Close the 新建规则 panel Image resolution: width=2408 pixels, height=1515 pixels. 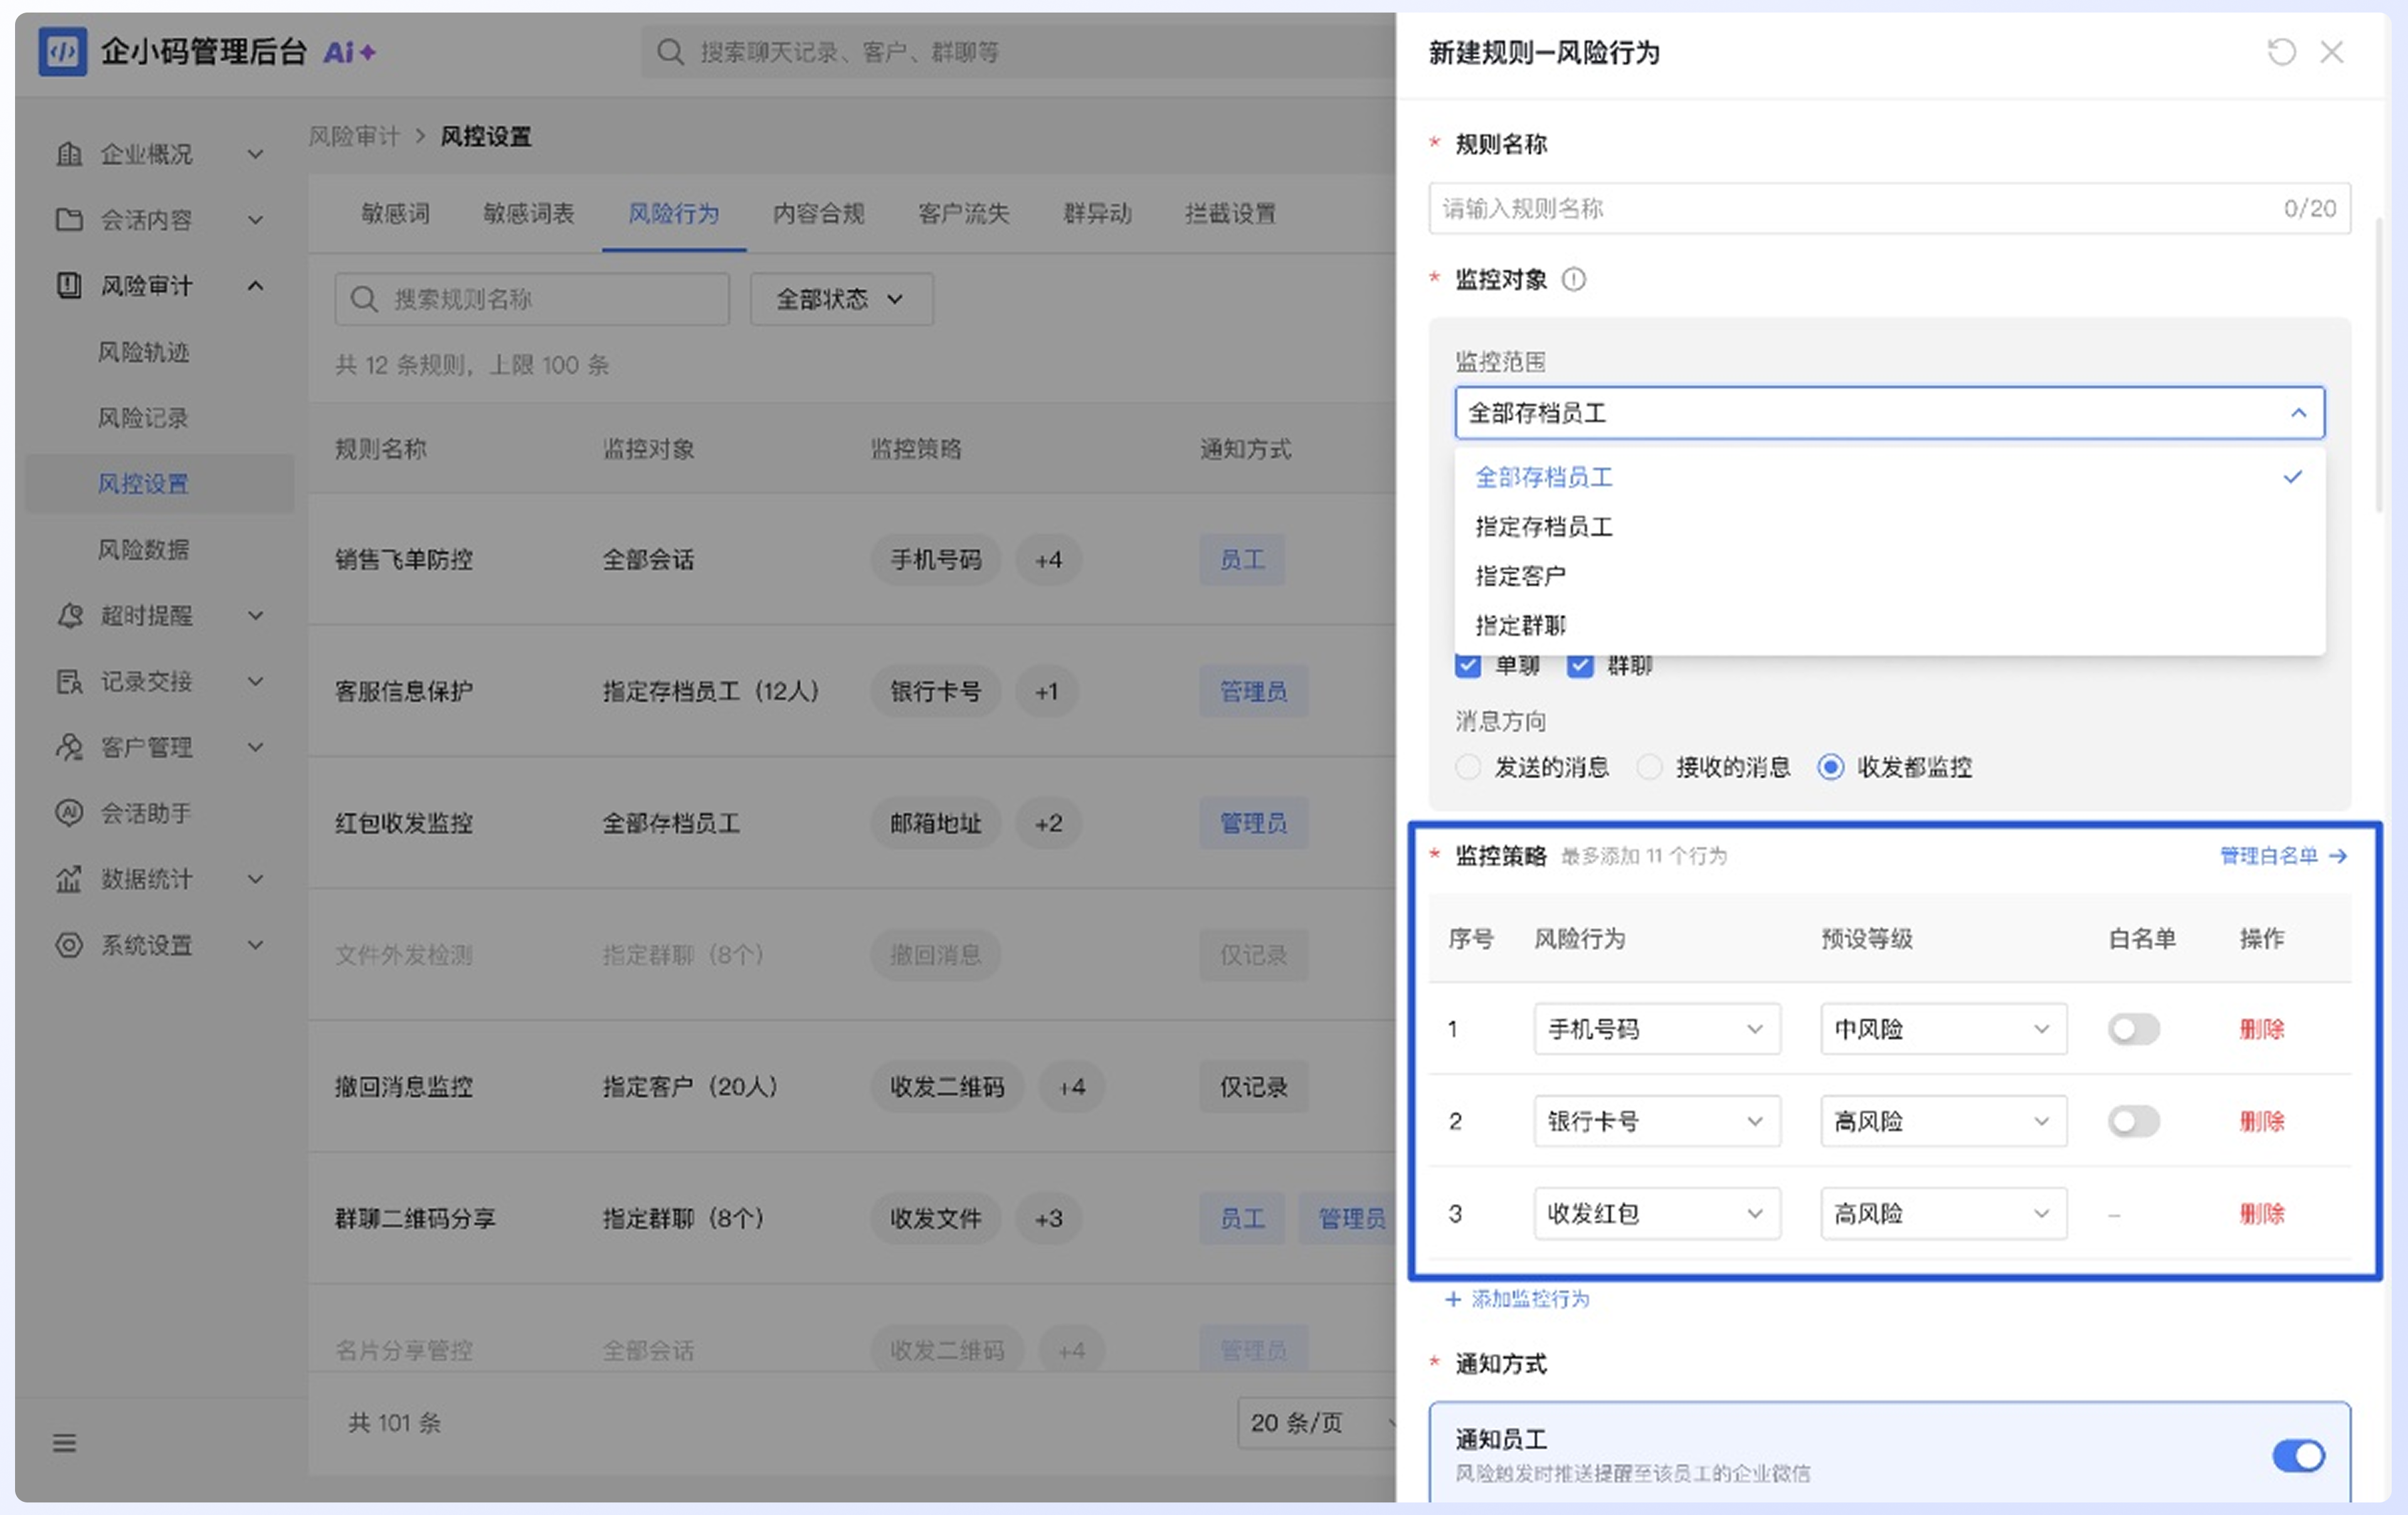pyautogui.click(x=2331, y=52)
